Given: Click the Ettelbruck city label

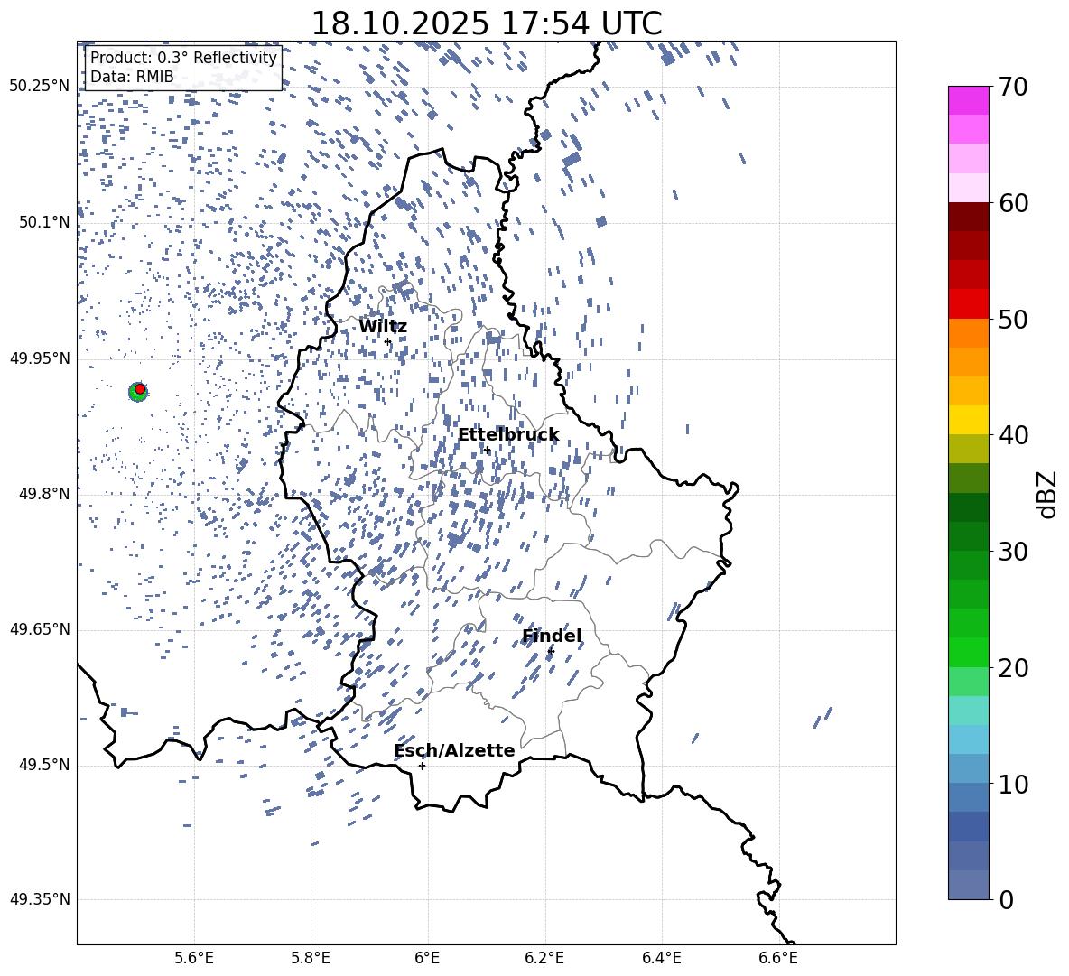Looking at the screenshot, I should pos(508,435).
